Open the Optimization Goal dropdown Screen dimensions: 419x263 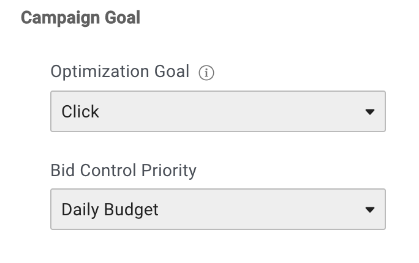[x=217, y=111]
